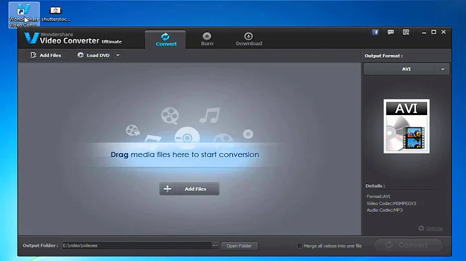Click the Add Files toolbar button
Image resolution: width=466 pixels, height=261 pixels.
(47, 56)
